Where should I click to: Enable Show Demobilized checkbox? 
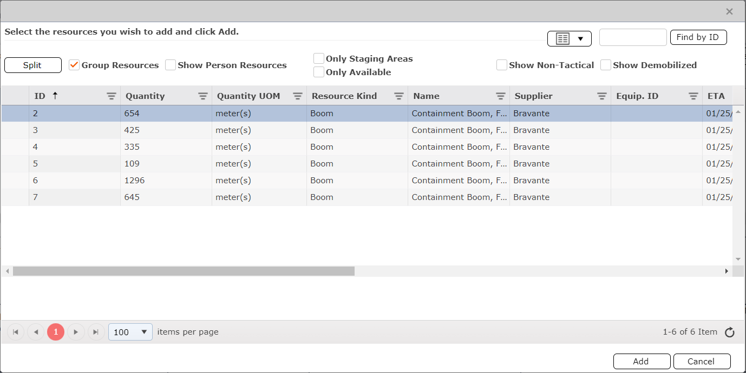tap(606, 65)
